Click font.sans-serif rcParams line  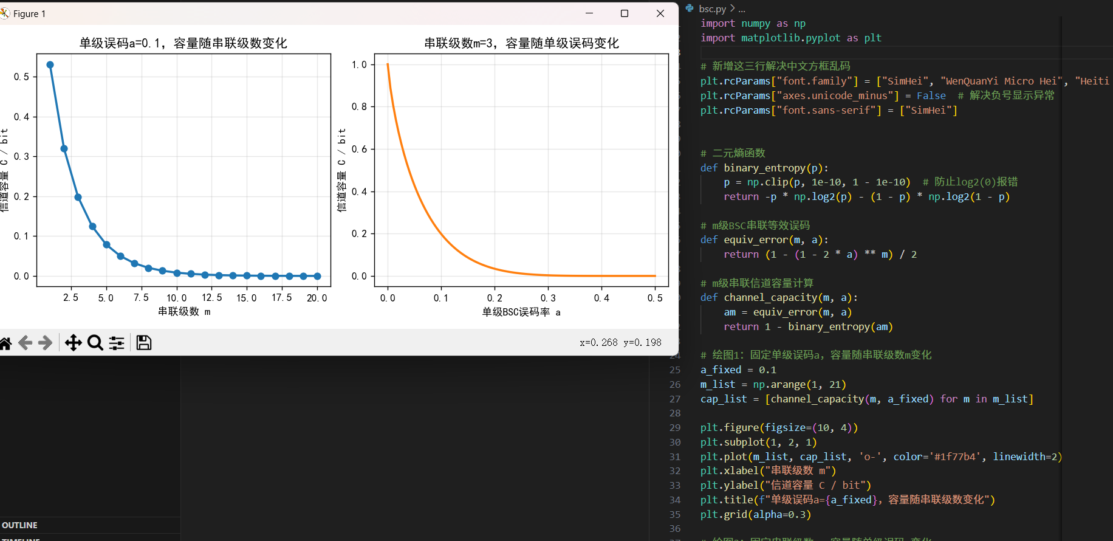(x=829, y=110)
